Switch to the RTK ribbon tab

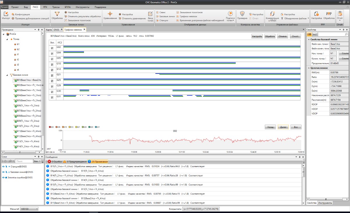(45, 7)
